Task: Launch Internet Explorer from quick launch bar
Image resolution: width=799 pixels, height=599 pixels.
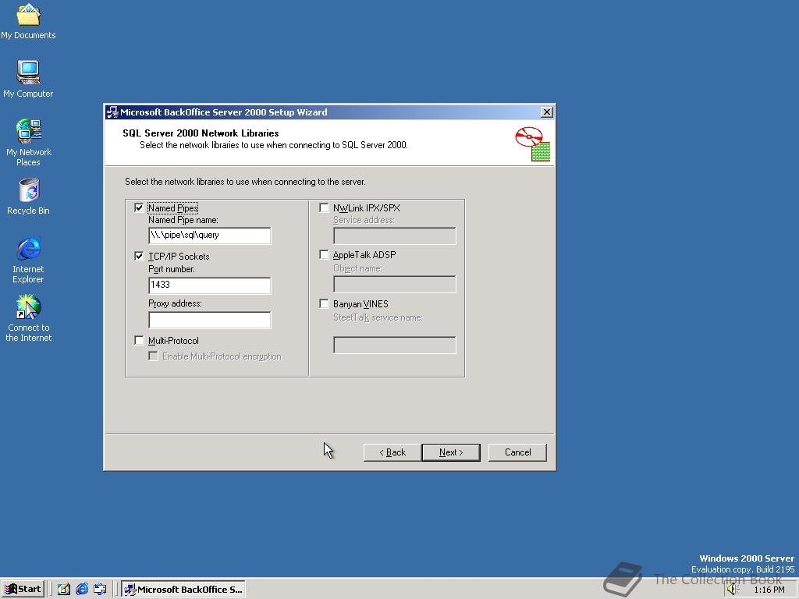Action: click(81, 590)
